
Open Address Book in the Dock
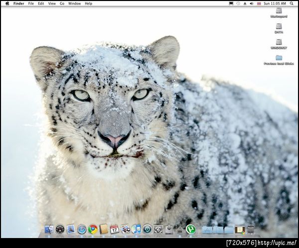pos(104,229)
